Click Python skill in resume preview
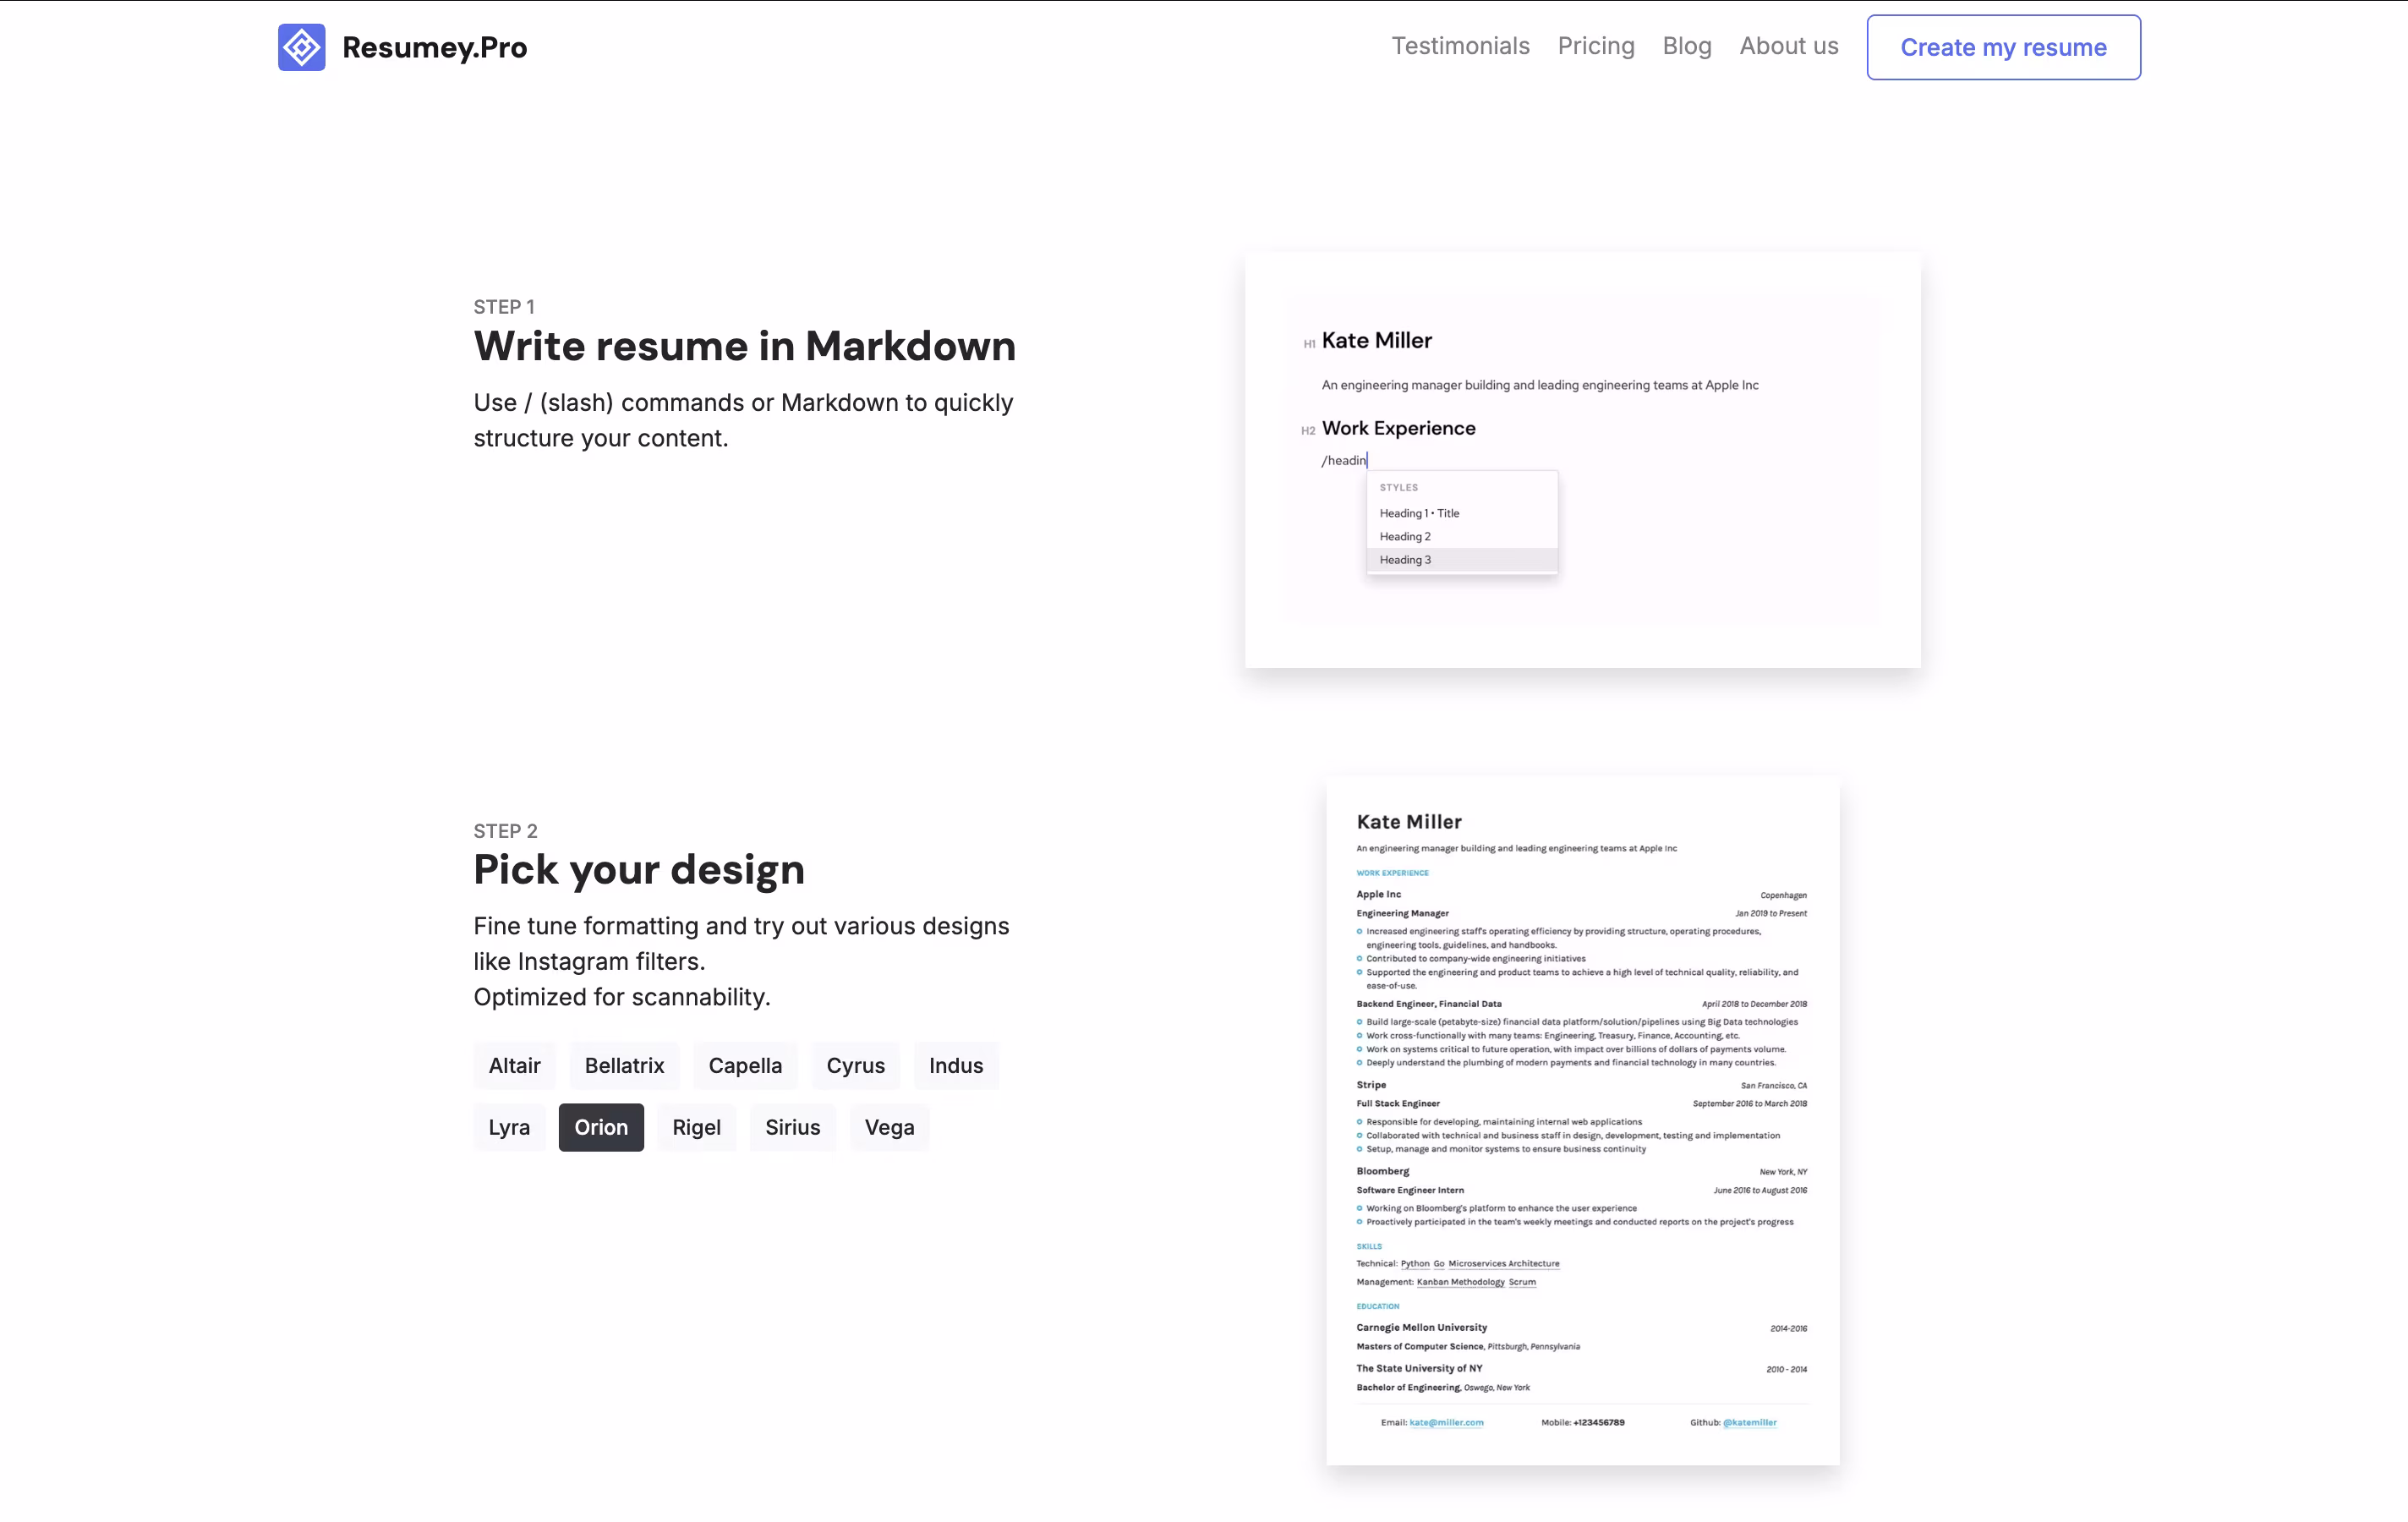Screen dimensions: 2408x1522 tap(1415, 1264)
